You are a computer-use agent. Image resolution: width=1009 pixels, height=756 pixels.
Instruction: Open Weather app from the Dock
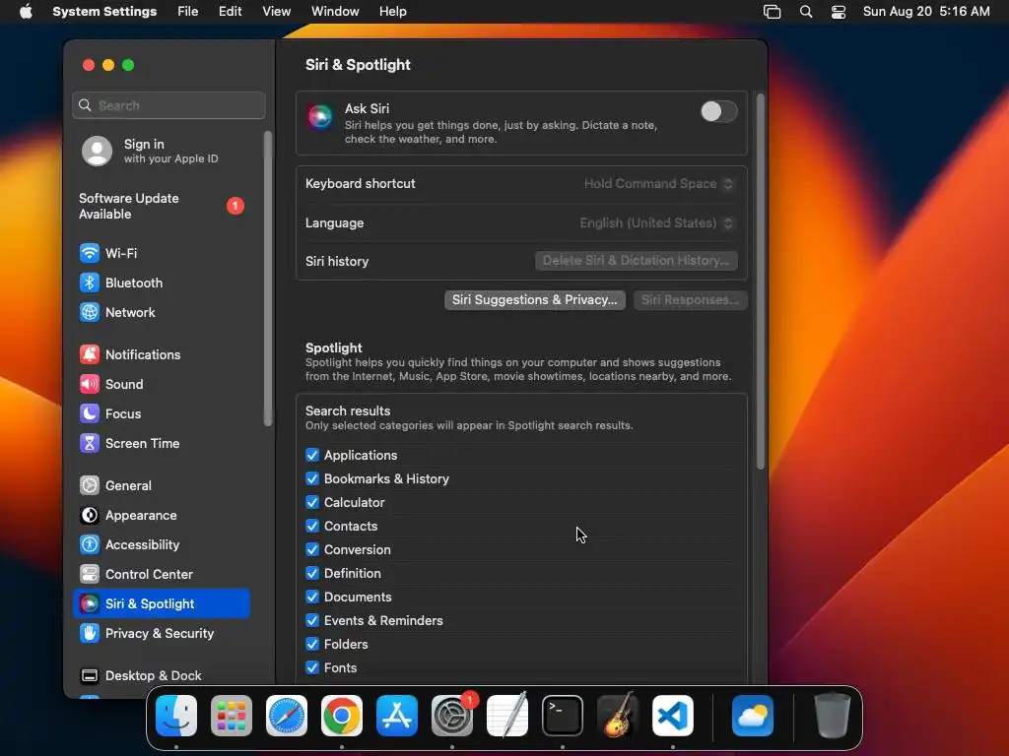click(753, 716)
